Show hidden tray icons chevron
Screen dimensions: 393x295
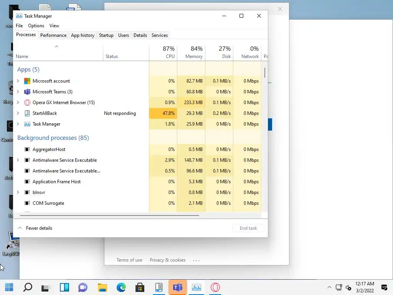tap(329, 287)
